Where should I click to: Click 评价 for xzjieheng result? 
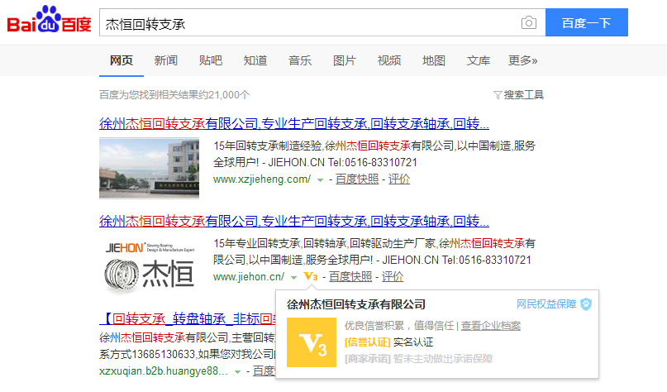399,179
